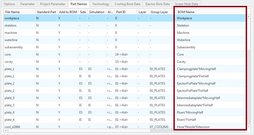Open the Cooling Bore Data tab
This screenshot has height=135, width=254.
click(x=127, y=4)
